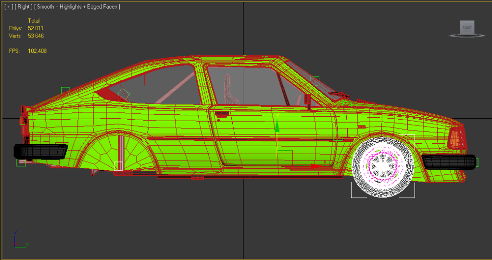
Task: Click the red X-axis gizmo arrow
Action: click(315, 166)
